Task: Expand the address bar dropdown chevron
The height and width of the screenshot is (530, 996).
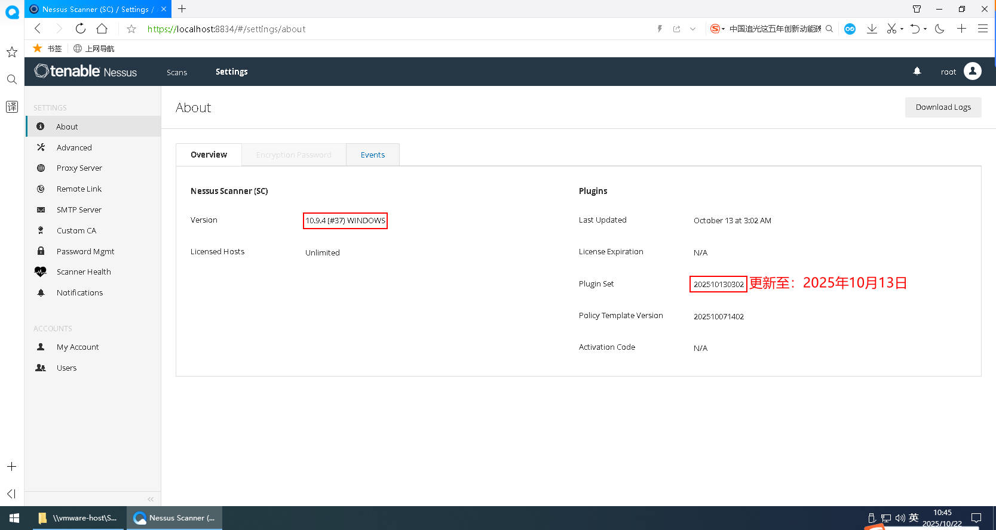Action: click(x=692, y=29)
